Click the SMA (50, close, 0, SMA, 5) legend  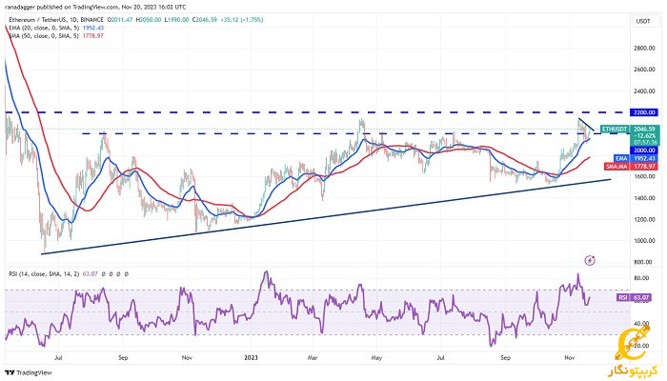pyautogui.click(x=44, y=36)
